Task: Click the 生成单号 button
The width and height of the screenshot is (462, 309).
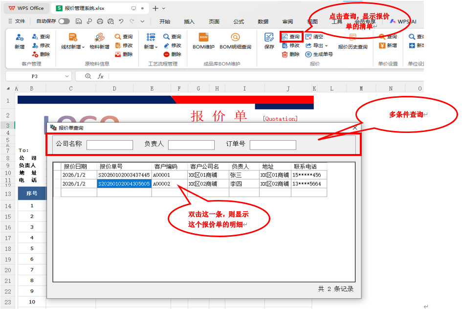Action: 319,54
